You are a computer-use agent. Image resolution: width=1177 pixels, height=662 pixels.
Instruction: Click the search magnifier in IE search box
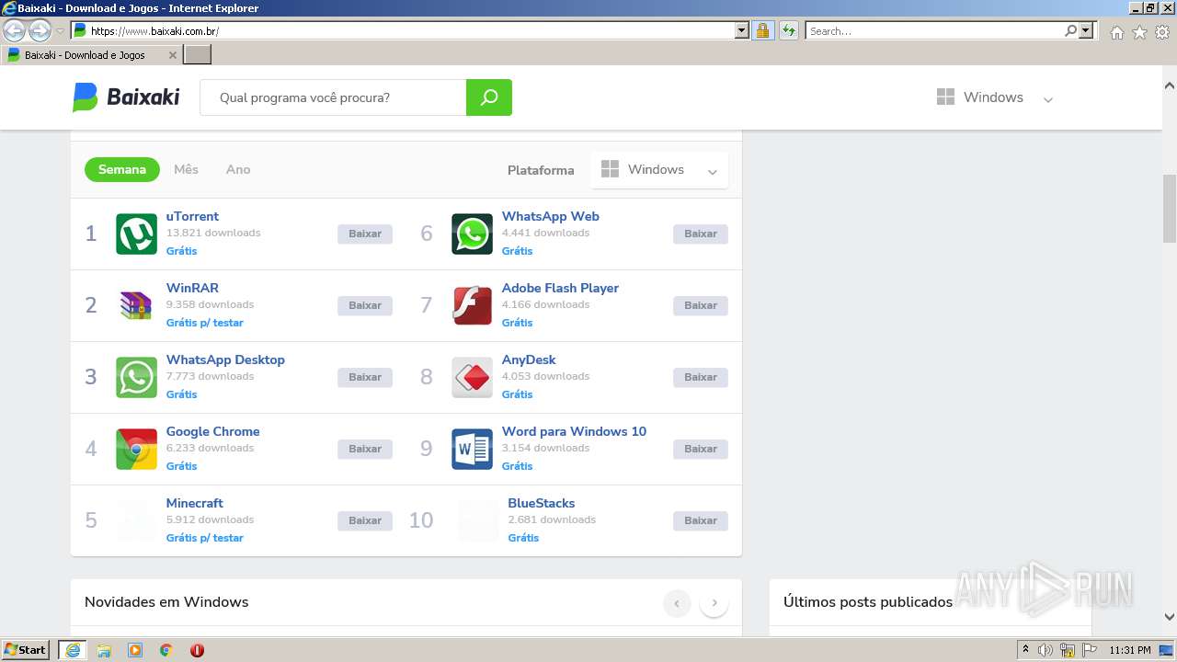pyautogui.click(x=1070, y=30)
